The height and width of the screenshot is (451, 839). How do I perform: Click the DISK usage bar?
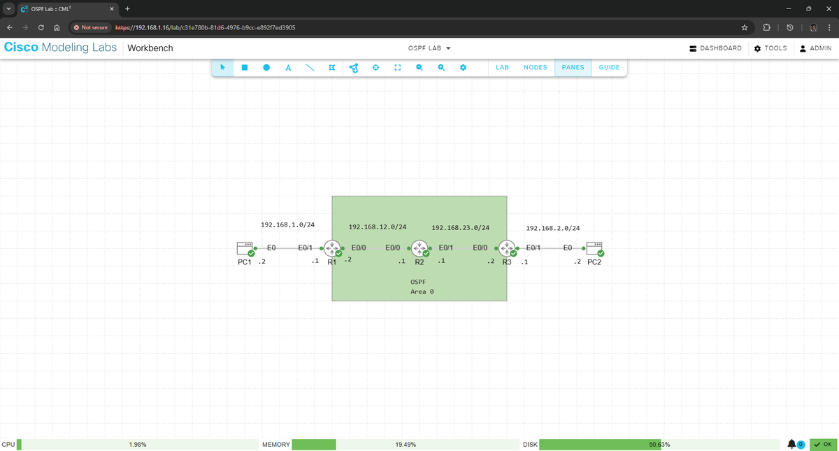click(x=659, y=444)
